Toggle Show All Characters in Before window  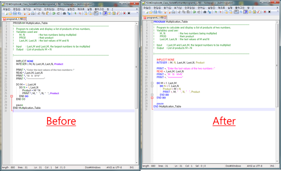point(100,13)
